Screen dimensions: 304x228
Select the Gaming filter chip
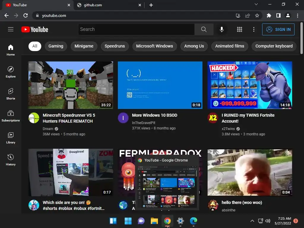(56, 46)
